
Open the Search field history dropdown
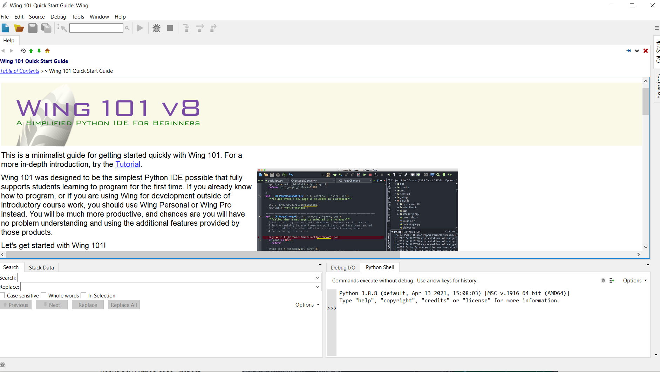tap(318, 278)
